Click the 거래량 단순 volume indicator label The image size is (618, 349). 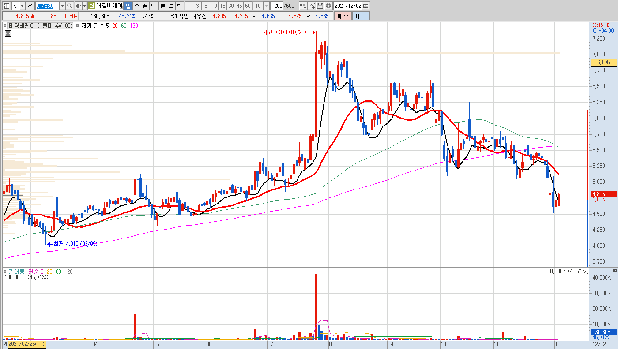[x=26, y=271]
